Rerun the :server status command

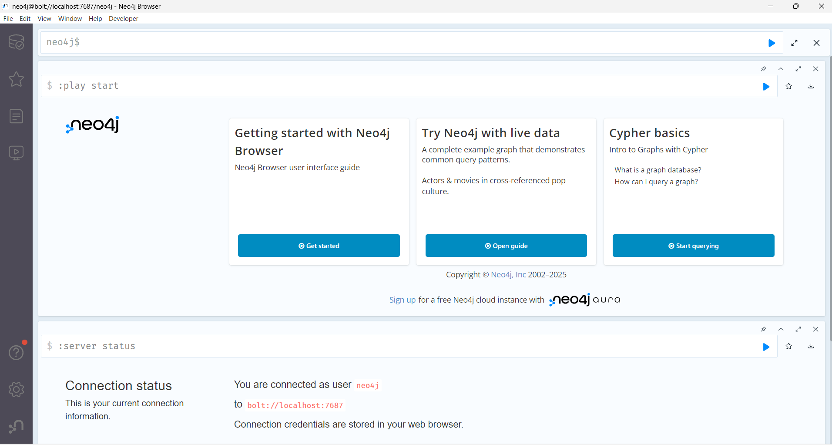pos(766,347)
